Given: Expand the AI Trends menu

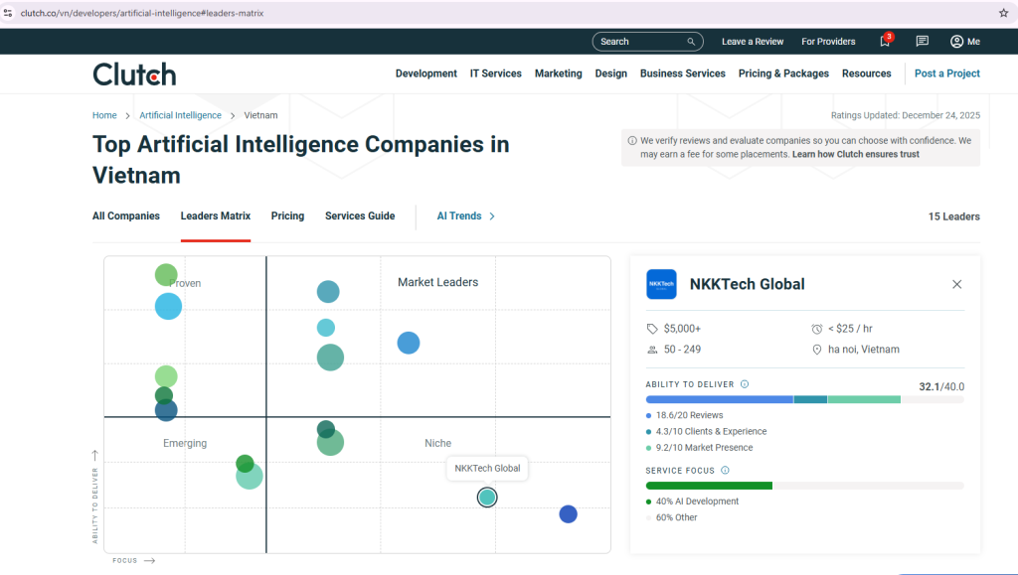Looking at the screenshot, I should (465, 216).
